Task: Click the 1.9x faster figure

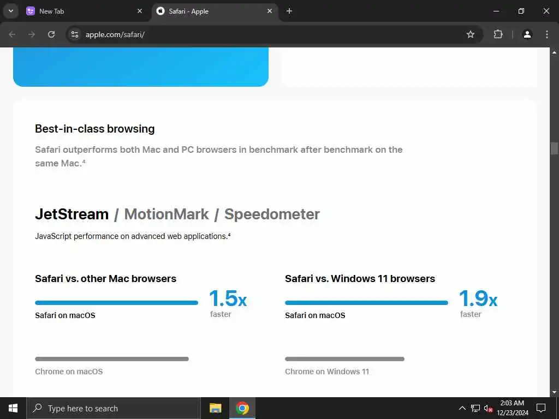Action: [x=478, y=303]
